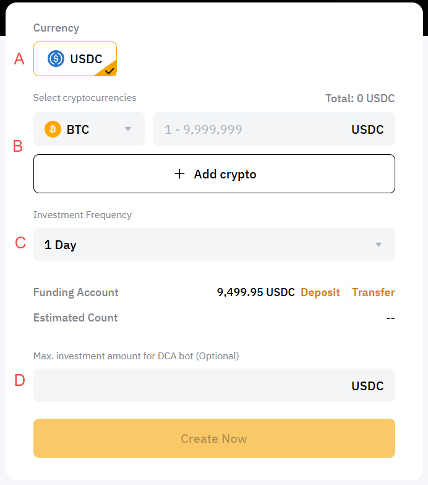Focus the 1 - 9,999,999 amount field

(247, 129)
